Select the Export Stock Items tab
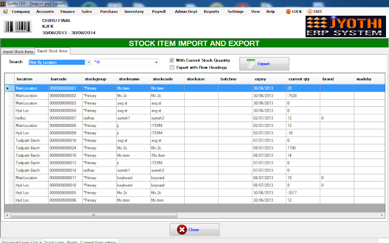389x243 pixels. (x=52, y=51)
